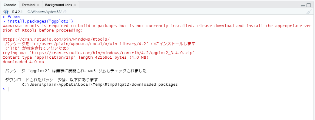Click the C:/Windows/system32/ working directory path
This screenshot has width=315, height=120.
45,12
